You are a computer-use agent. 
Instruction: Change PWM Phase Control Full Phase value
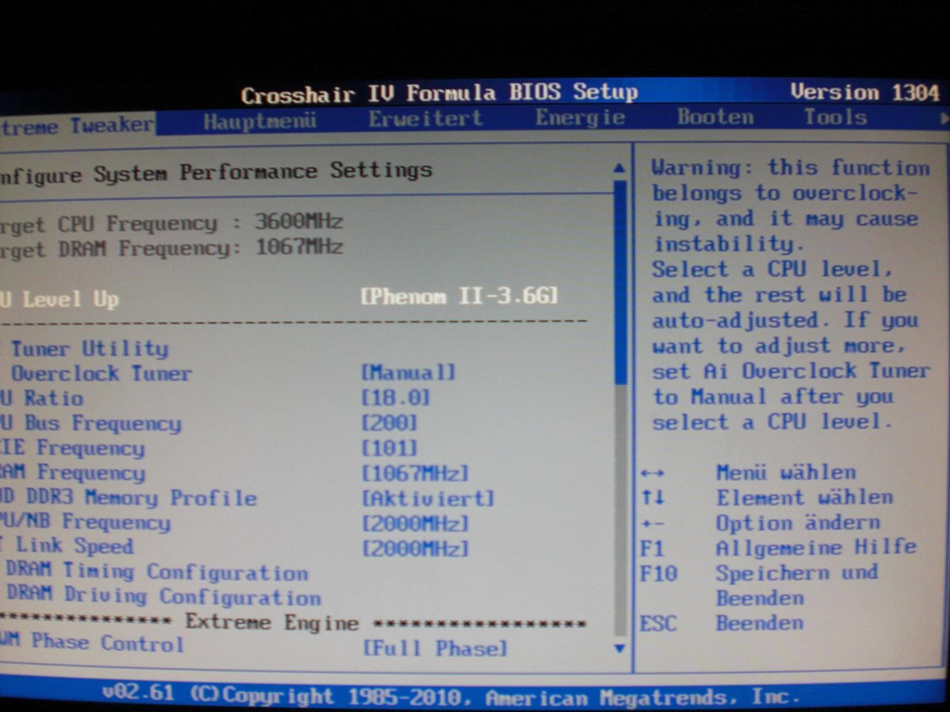pos(435,648)
